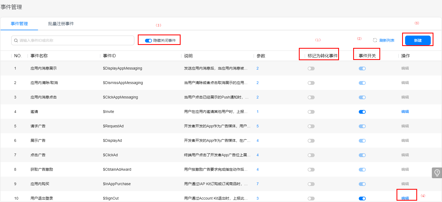442x202 pixels.
Task: Click the search magnifier icon
Action: [x=16, y=40]
